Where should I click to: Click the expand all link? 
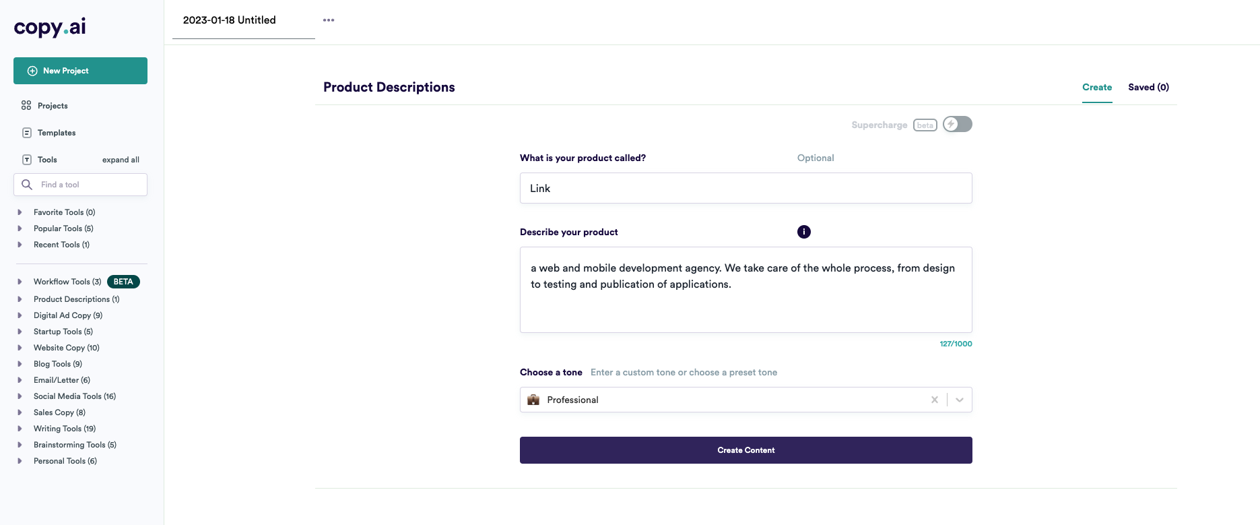pos(121,160)
